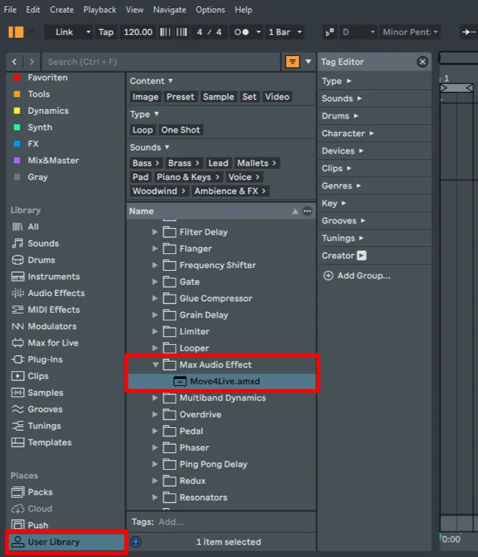478x557 pixels.
Task: Click the orange browser toggle icon
Action: point(16,32)
